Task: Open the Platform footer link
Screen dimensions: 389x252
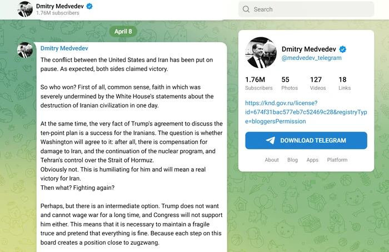Action: click(337, 160)
